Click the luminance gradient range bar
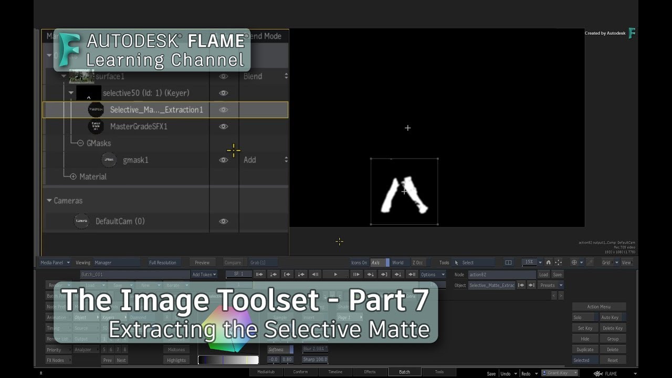672x378 pixels. 228,360
